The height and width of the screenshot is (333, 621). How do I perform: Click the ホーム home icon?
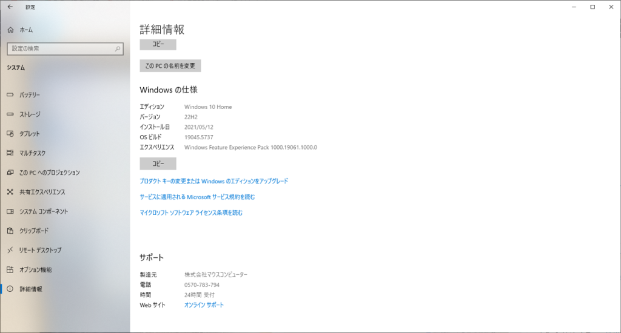click(x=10, y=30)
